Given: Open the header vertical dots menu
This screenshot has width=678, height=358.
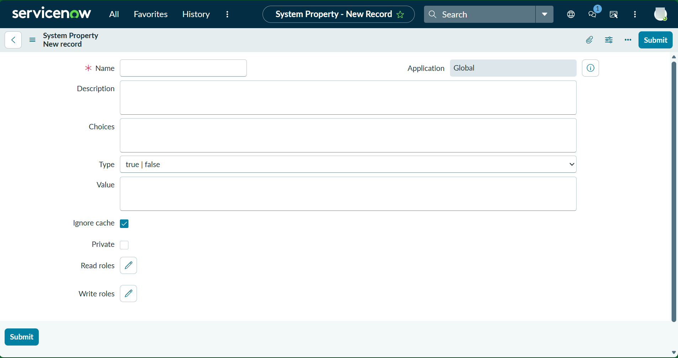Looking at the screenshot, I should click(x=635, y=14).
